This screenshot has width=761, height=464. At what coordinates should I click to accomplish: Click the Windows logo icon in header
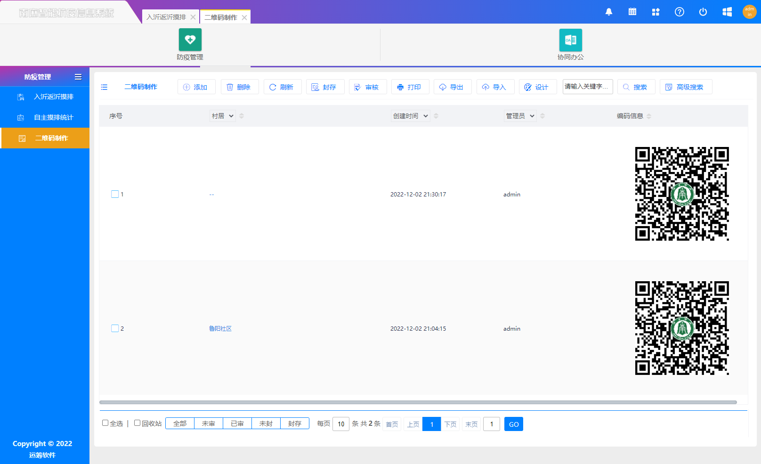pyautogui.click(x=727, y=12)
